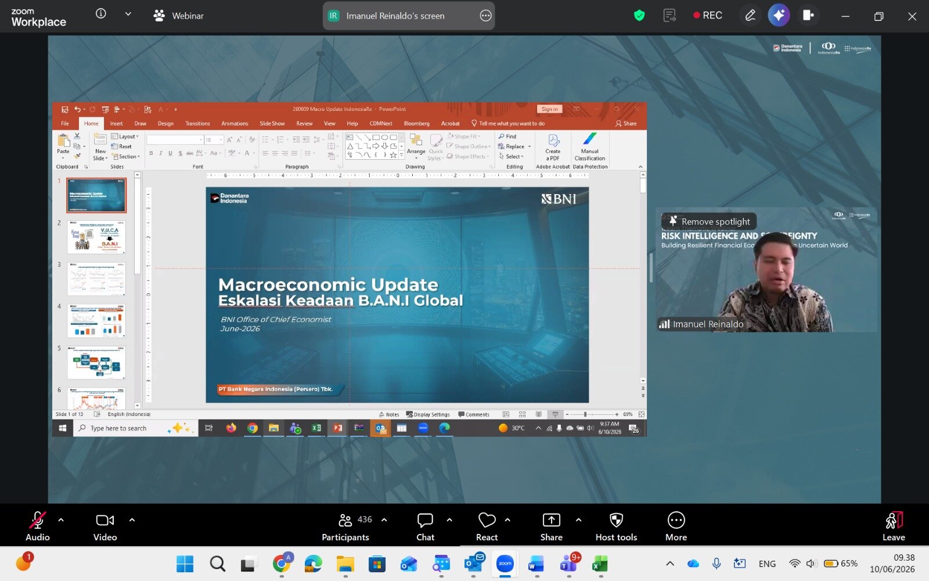Open the React menu
This screenshot has width=929, height=581.
pyautogui.click(x=487, y=526)
